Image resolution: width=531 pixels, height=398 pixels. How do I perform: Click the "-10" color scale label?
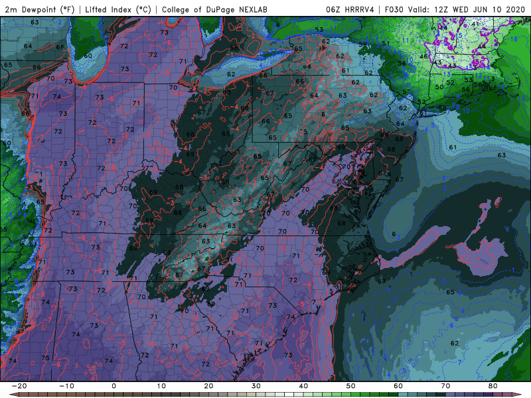click(67, 386)
